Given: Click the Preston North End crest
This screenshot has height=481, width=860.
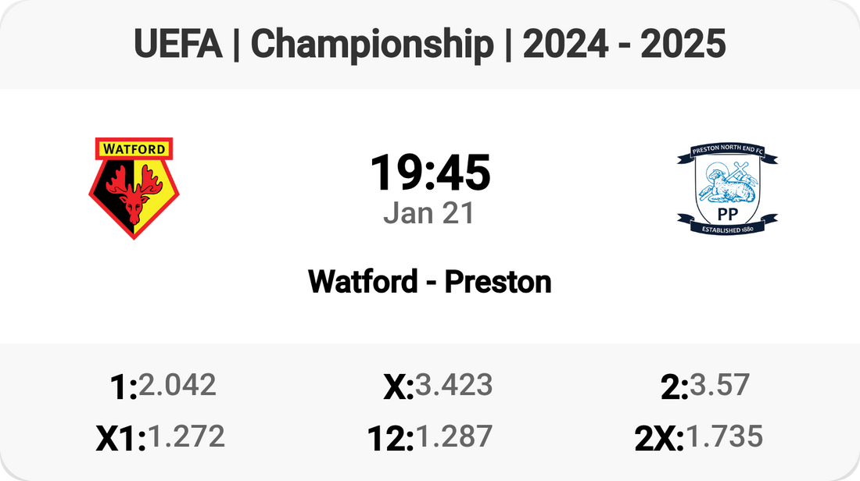Looking at the screenshot, I should pyautogui.click(x=727, y=188).
